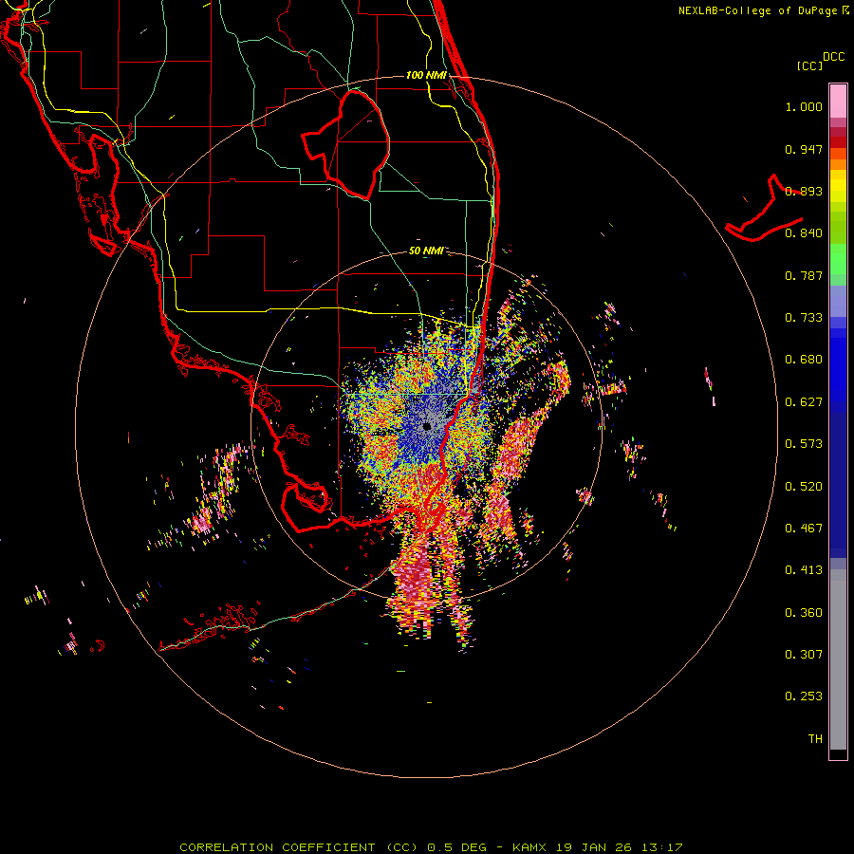Click the 1.000 color scale value
The height and width of the screenshot is (854, 854).
(x=804, y=106)
